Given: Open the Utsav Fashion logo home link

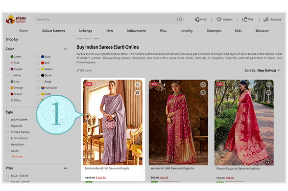Looking at the screenshot, I should (x=16, y=20).
